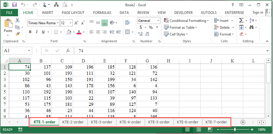Click the AutoSum sigma icon
This screenshot has height=134, width=273.
[241, 20]
